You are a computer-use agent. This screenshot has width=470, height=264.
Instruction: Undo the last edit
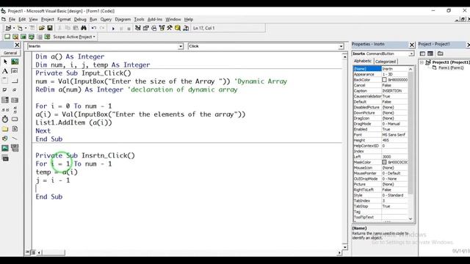94,28
